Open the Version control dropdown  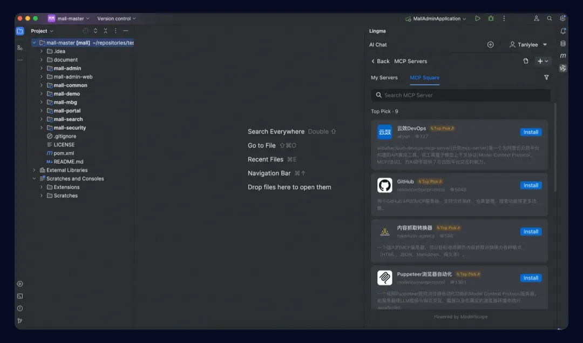point(117,18)
